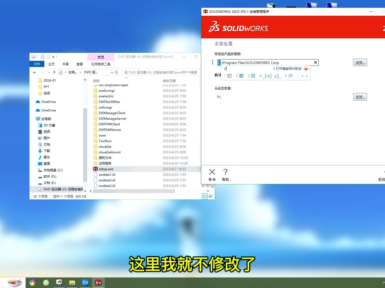Expand IME candidate list with down chevron
This screenshot has width=385, height=288.
307,76
